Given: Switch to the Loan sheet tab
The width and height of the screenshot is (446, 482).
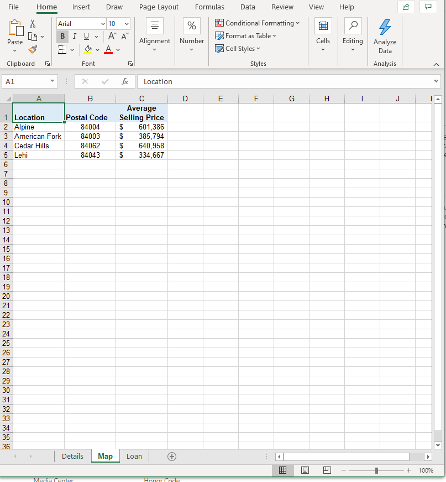Looking at the screenshot, I should pos(134,456).
